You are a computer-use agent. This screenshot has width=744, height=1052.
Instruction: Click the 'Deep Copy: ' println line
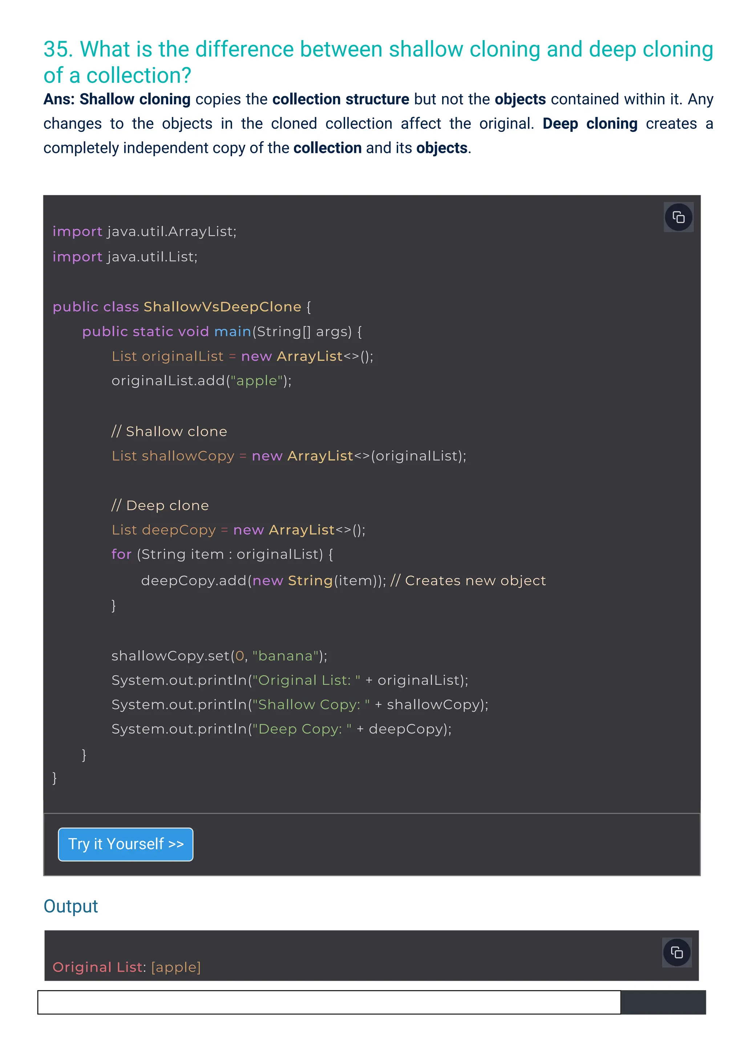coord(281,729)
